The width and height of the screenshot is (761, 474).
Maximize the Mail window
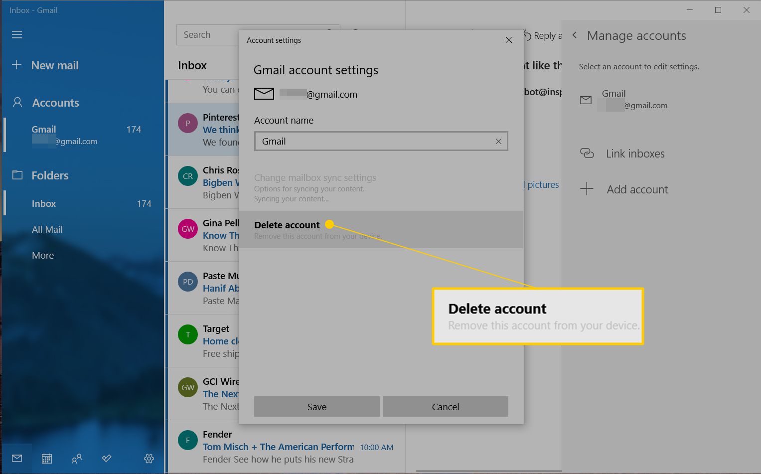point(718,10)
